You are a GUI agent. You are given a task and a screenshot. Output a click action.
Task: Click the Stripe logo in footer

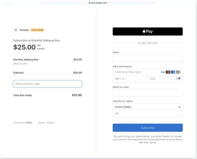coord(29,123)
